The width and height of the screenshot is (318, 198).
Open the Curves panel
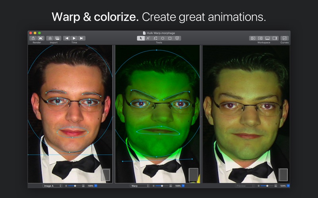tap(284, 38)
